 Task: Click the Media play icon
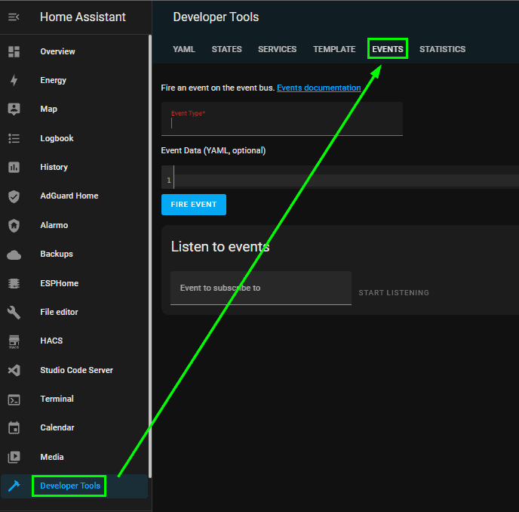tap(14, 457)
